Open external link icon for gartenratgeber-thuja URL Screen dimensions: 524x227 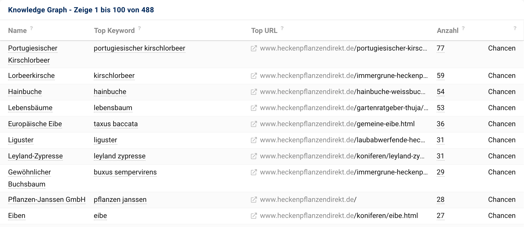point(254,108)
